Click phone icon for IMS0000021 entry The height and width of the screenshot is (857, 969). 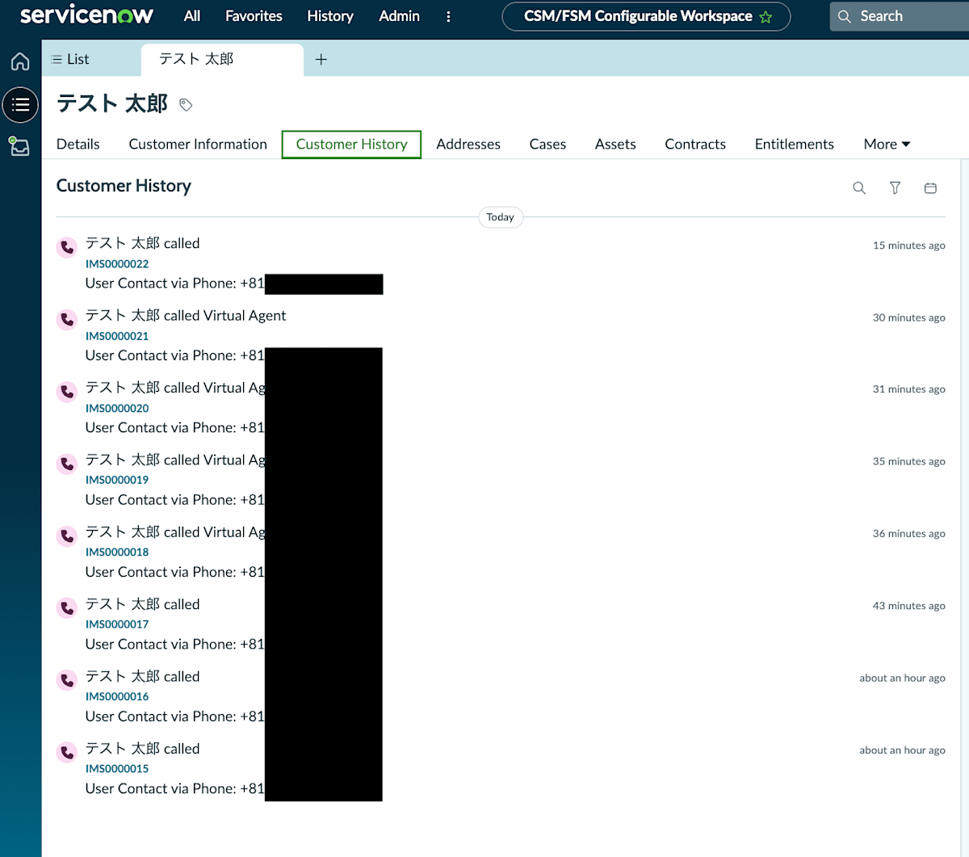pyautogui.click(x=67, y=319)
